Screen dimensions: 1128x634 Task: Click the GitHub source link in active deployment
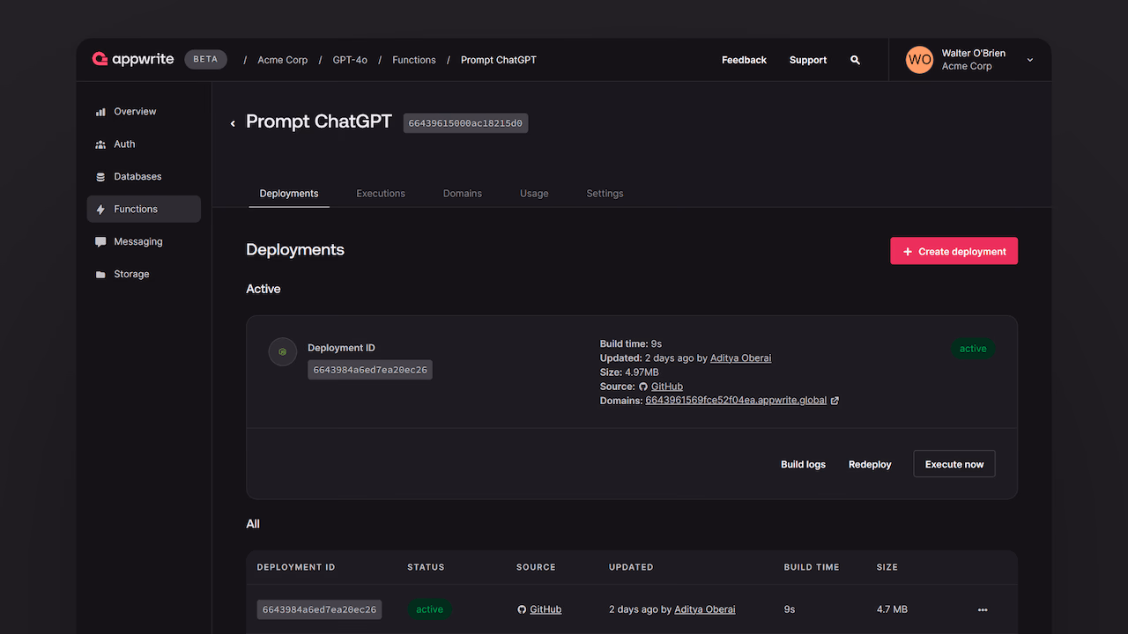[667, 387]
